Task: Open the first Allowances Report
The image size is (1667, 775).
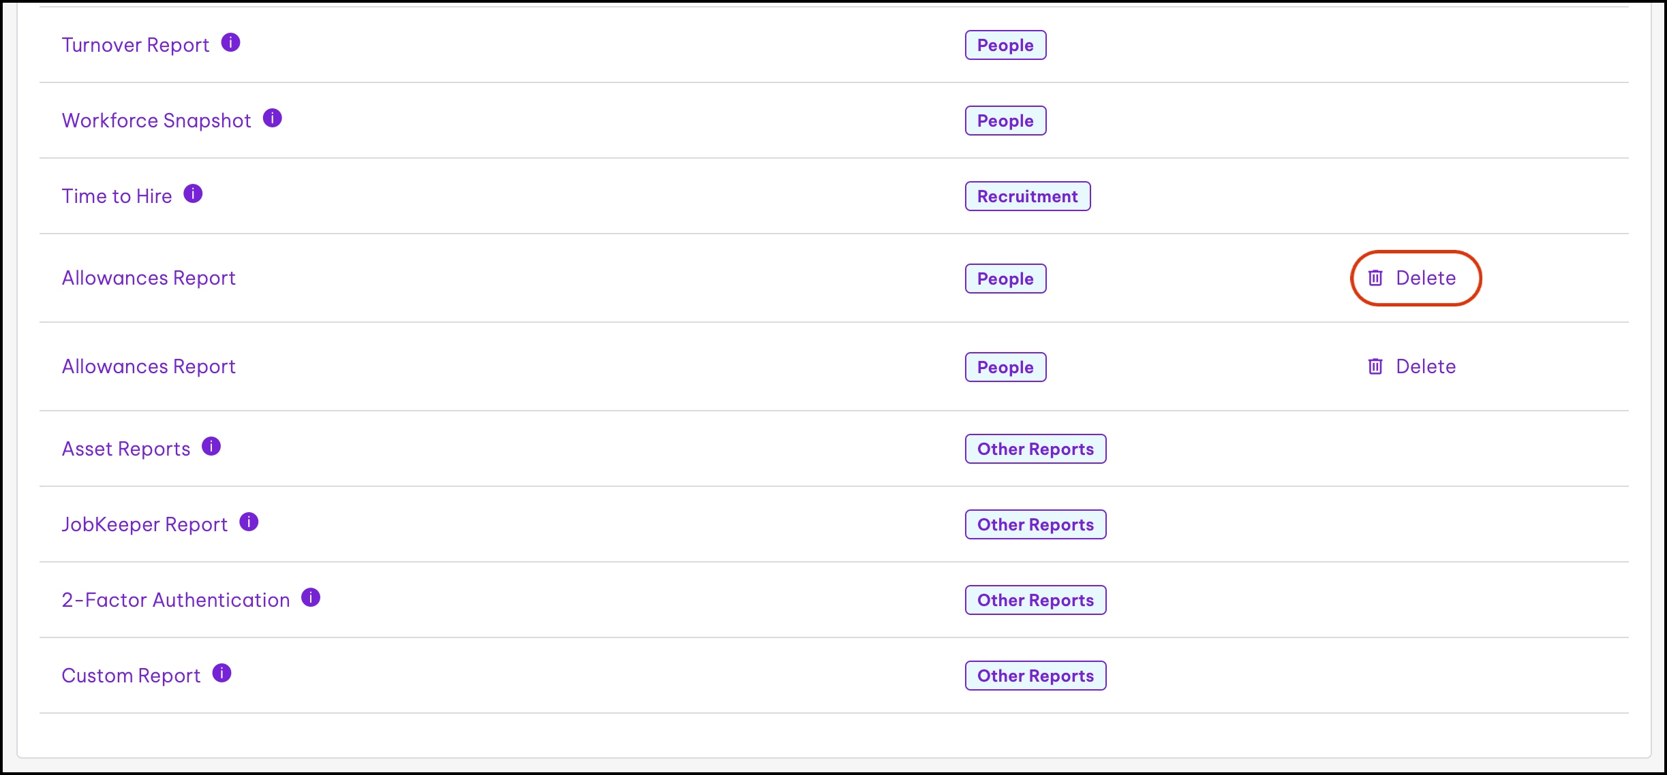Action: pos(149,278)
